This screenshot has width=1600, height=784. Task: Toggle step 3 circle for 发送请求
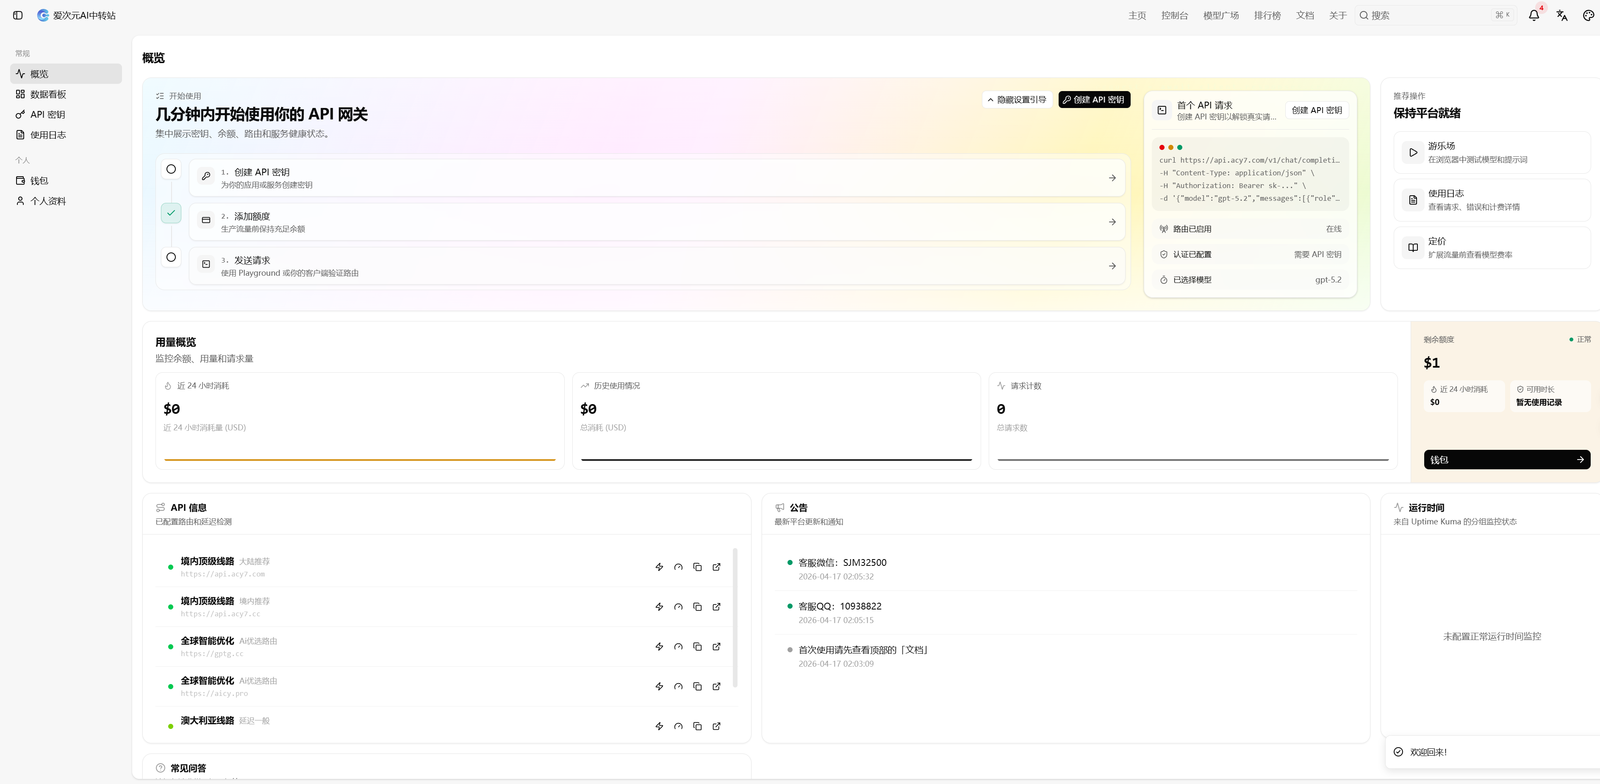pos(171,257)
